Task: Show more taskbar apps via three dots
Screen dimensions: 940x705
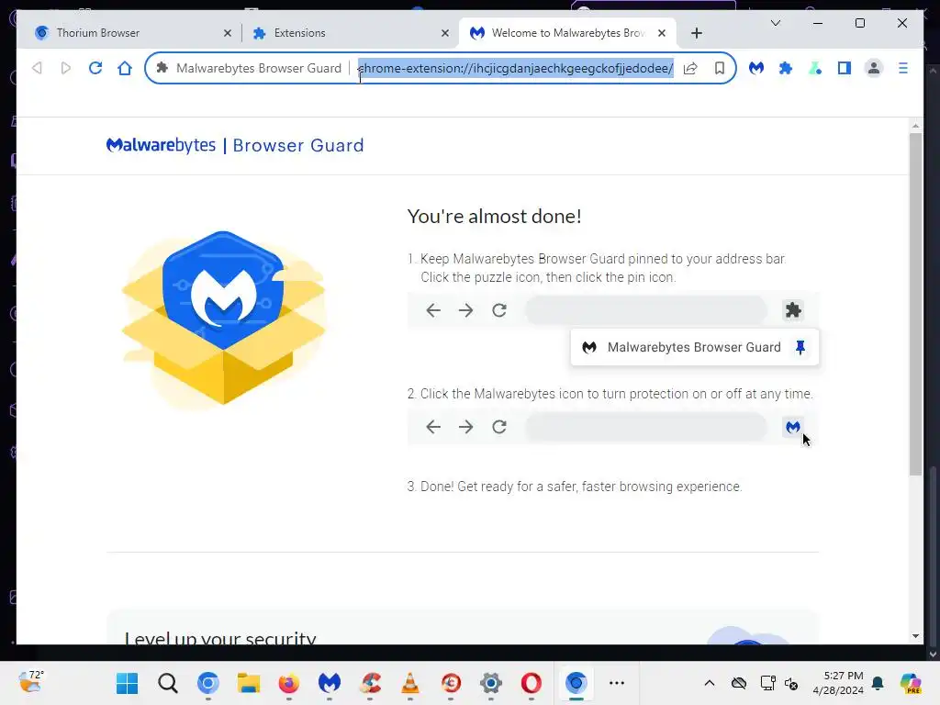Action: 616,683
